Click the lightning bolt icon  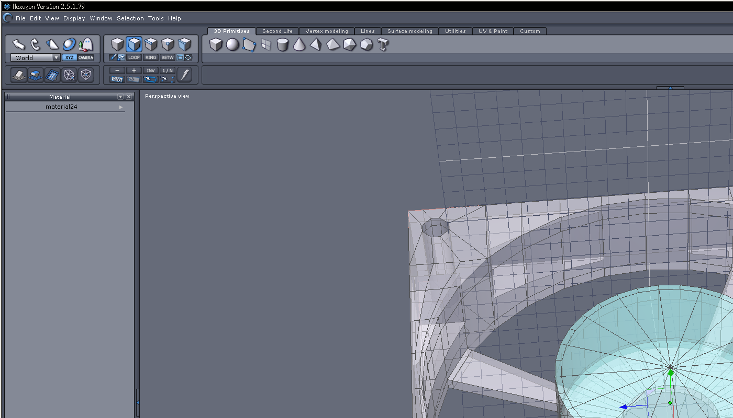tap(184, 75)
